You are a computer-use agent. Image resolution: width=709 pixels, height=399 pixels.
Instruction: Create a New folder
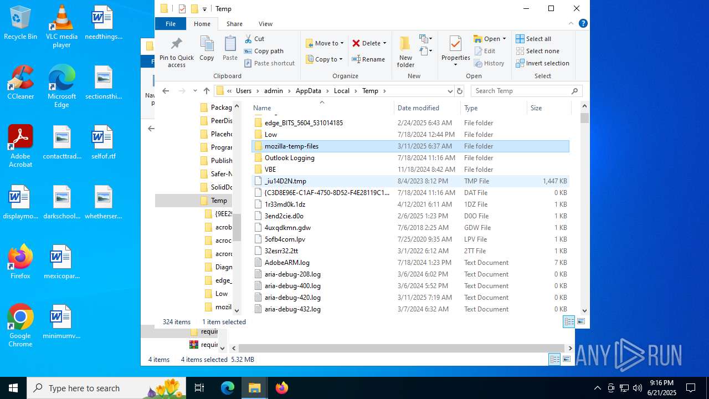pyautogui.click(x=405, y=52)
